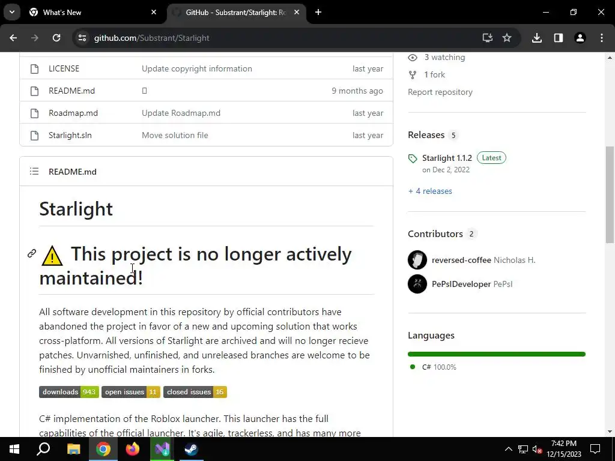Viewport: 615px width, 461px height.
Task: Open commit 'Update copyright information'
Action: (x=197, y=68)
